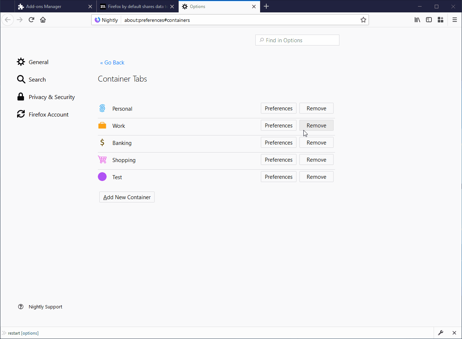Open Preferences for Test container
462x339 pixels.
pyautogui.click(x=279, y=177)
